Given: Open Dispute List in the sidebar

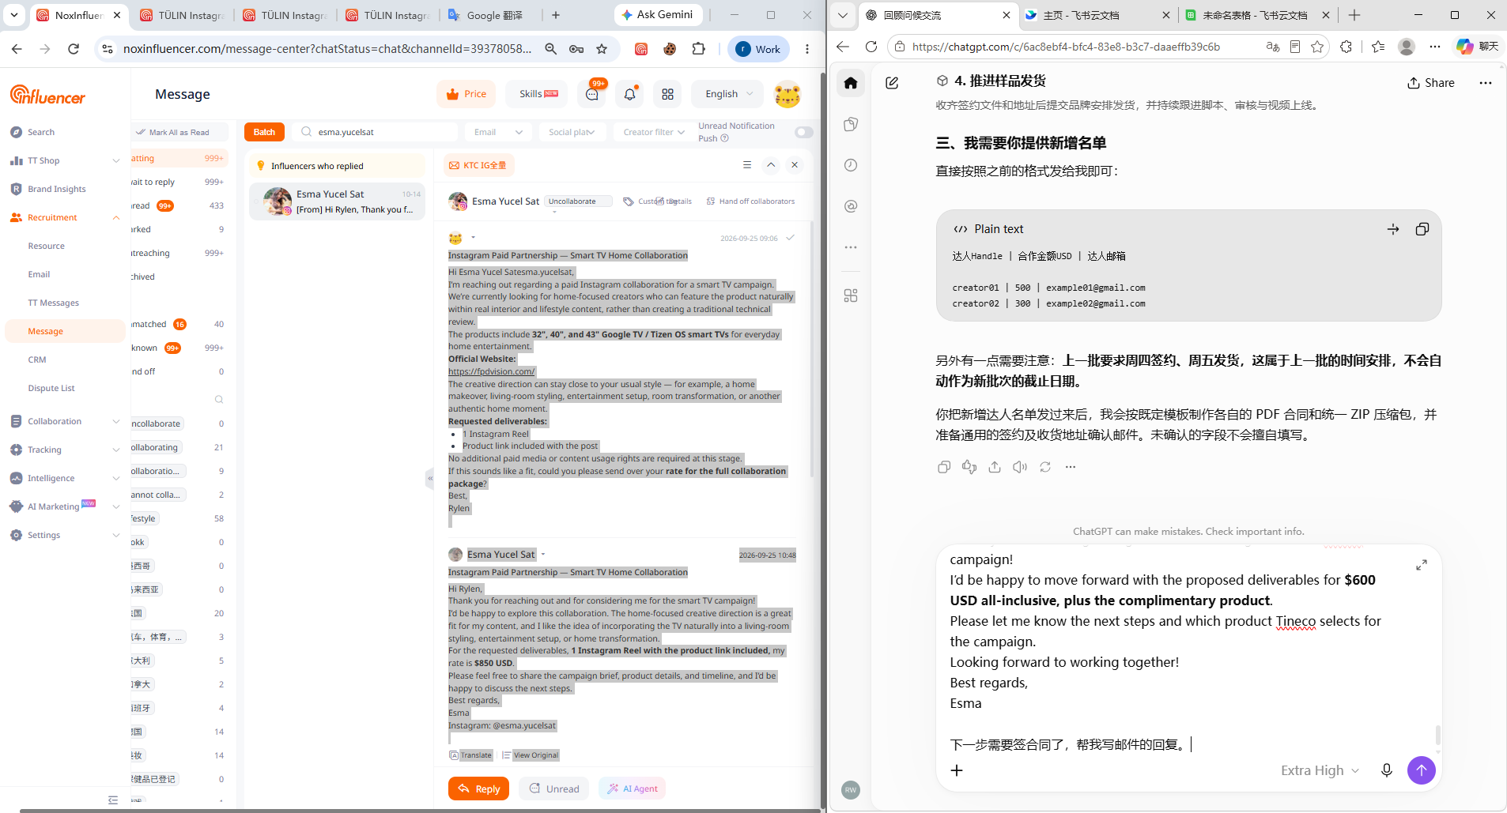Looking at the screenshot, I should [51, 388].
